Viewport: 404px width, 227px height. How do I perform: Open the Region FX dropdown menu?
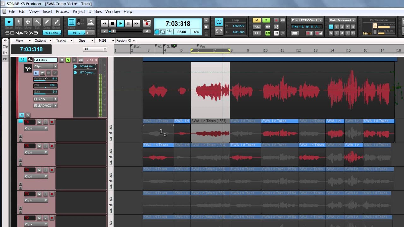point(126,40)
